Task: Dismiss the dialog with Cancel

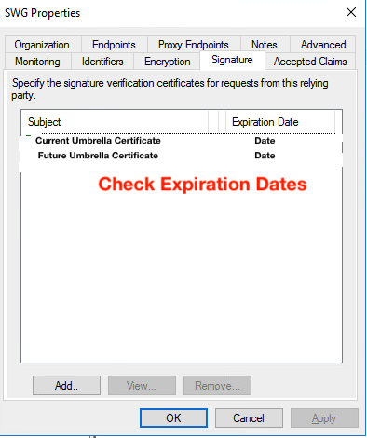Action: coord(249,418)
